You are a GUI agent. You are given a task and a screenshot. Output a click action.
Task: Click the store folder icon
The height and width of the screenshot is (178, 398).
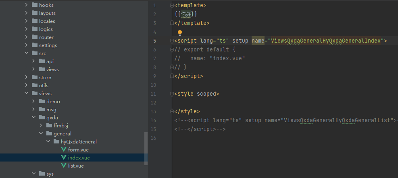(x=35, y=77)
